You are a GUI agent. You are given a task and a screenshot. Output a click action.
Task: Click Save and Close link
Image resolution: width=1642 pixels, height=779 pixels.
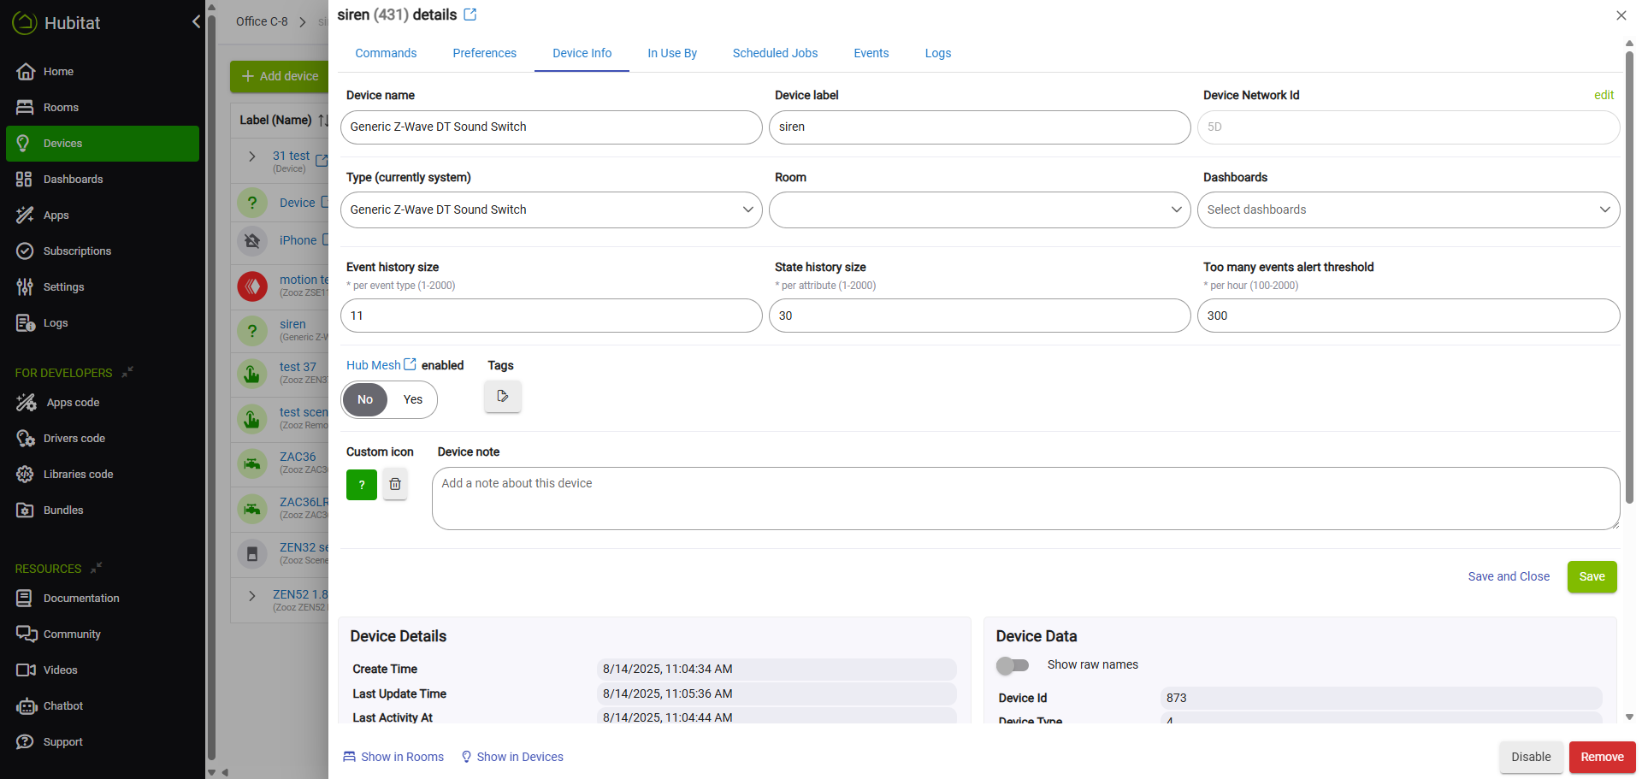point(1509,576)
